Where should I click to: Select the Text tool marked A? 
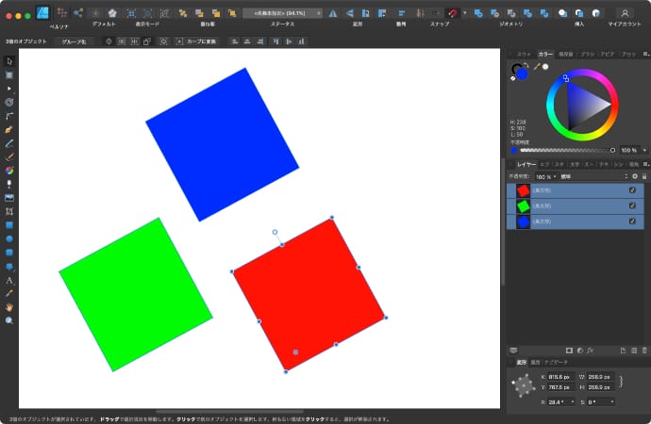pos(9,281)
